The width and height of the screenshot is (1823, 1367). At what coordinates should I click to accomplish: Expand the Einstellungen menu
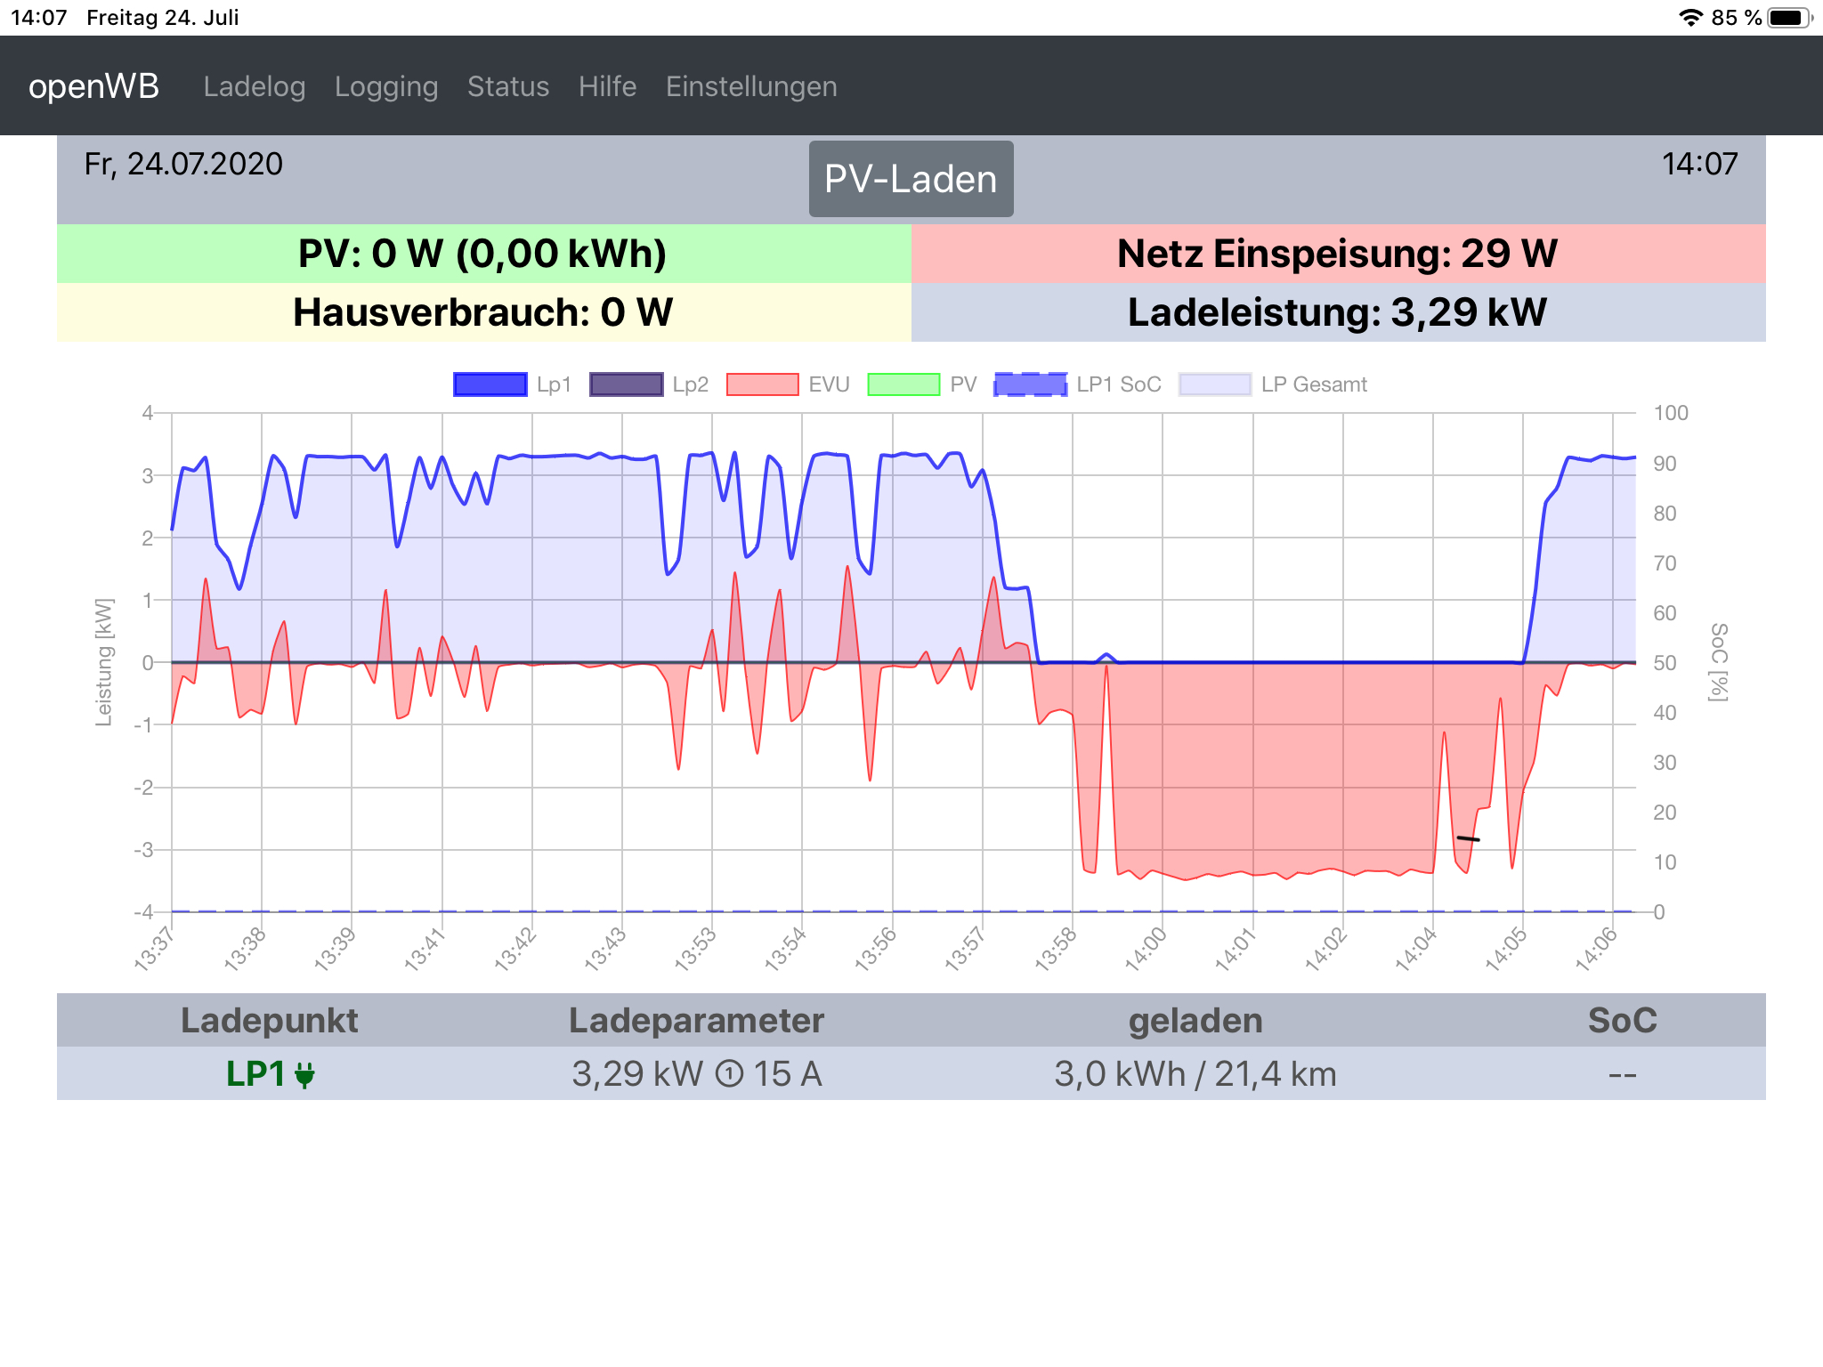coord(751,86)
